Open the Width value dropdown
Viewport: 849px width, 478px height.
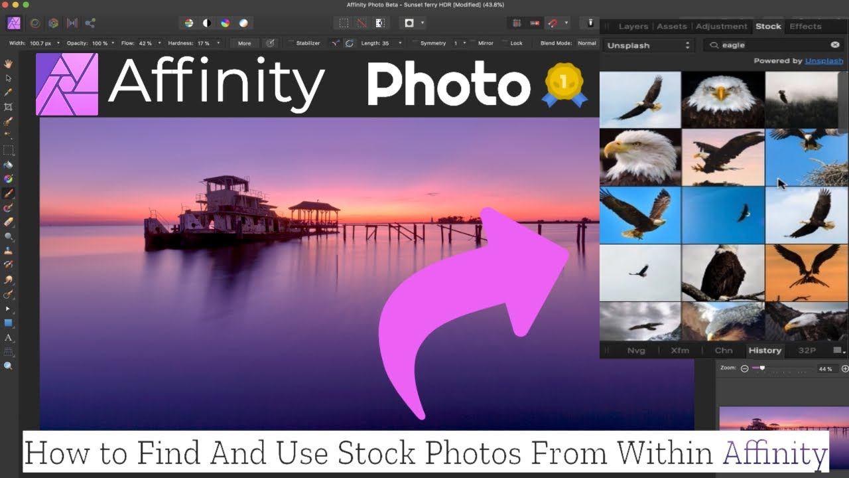58,43
